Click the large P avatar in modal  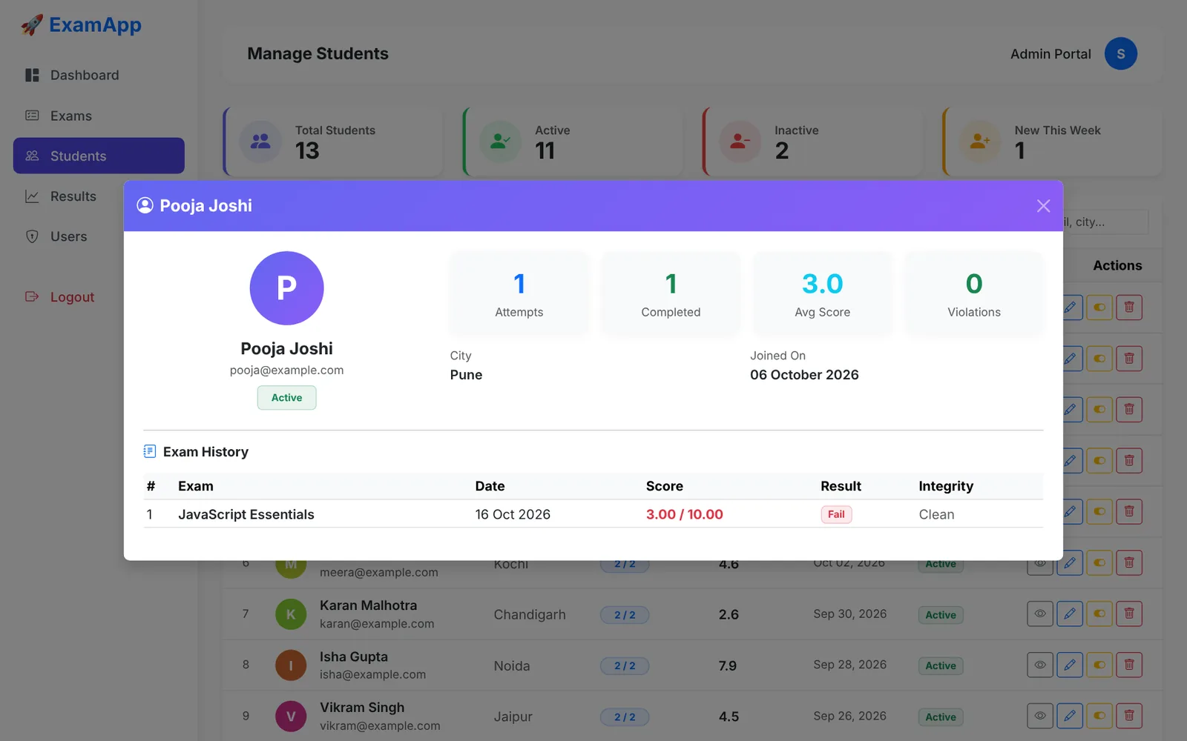tap(286, 288)
